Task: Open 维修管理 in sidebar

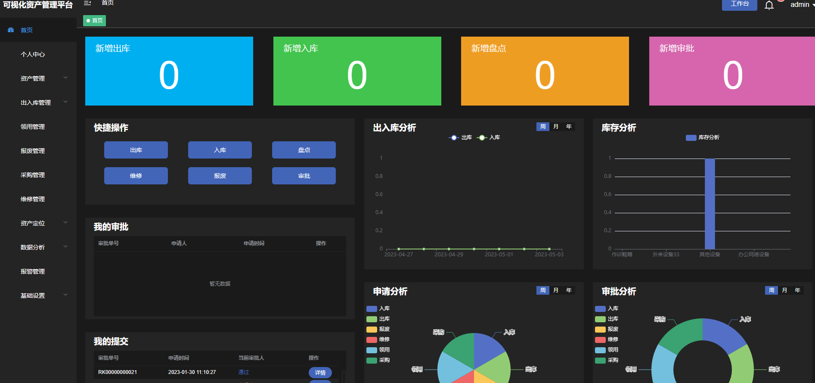Action: click(x=38, y=199)
